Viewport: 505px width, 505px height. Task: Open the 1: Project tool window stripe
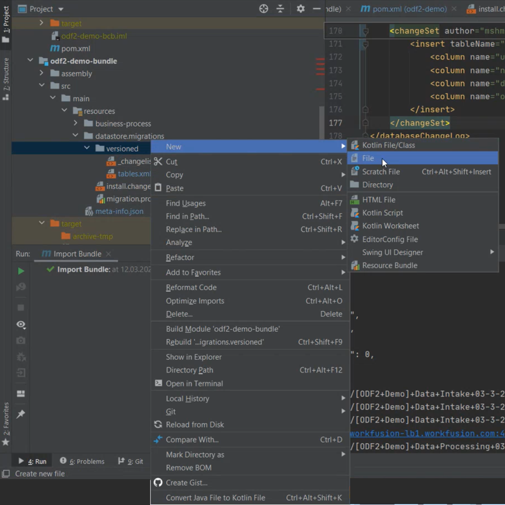[6, 24]
